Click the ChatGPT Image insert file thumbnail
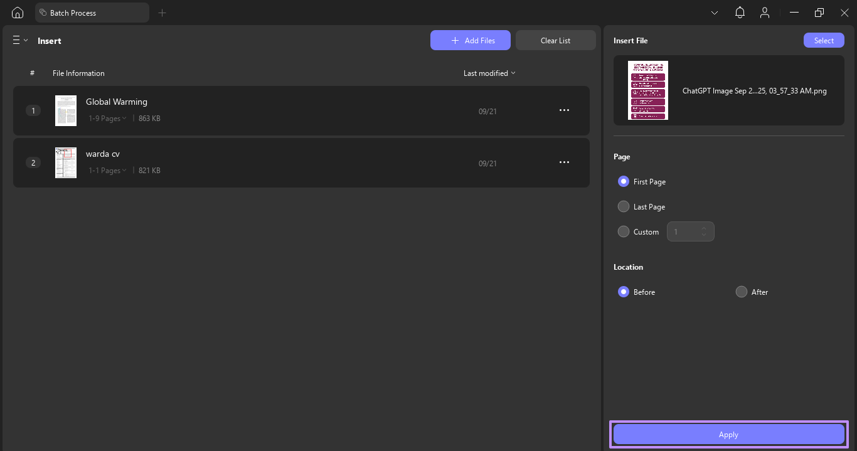 (648, 90)
